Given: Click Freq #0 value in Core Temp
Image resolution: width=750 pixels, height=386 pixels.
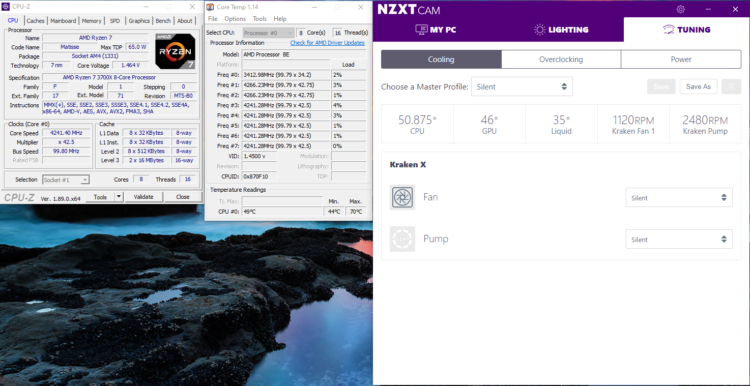Looking at the screenshot, I should (286, 75).
